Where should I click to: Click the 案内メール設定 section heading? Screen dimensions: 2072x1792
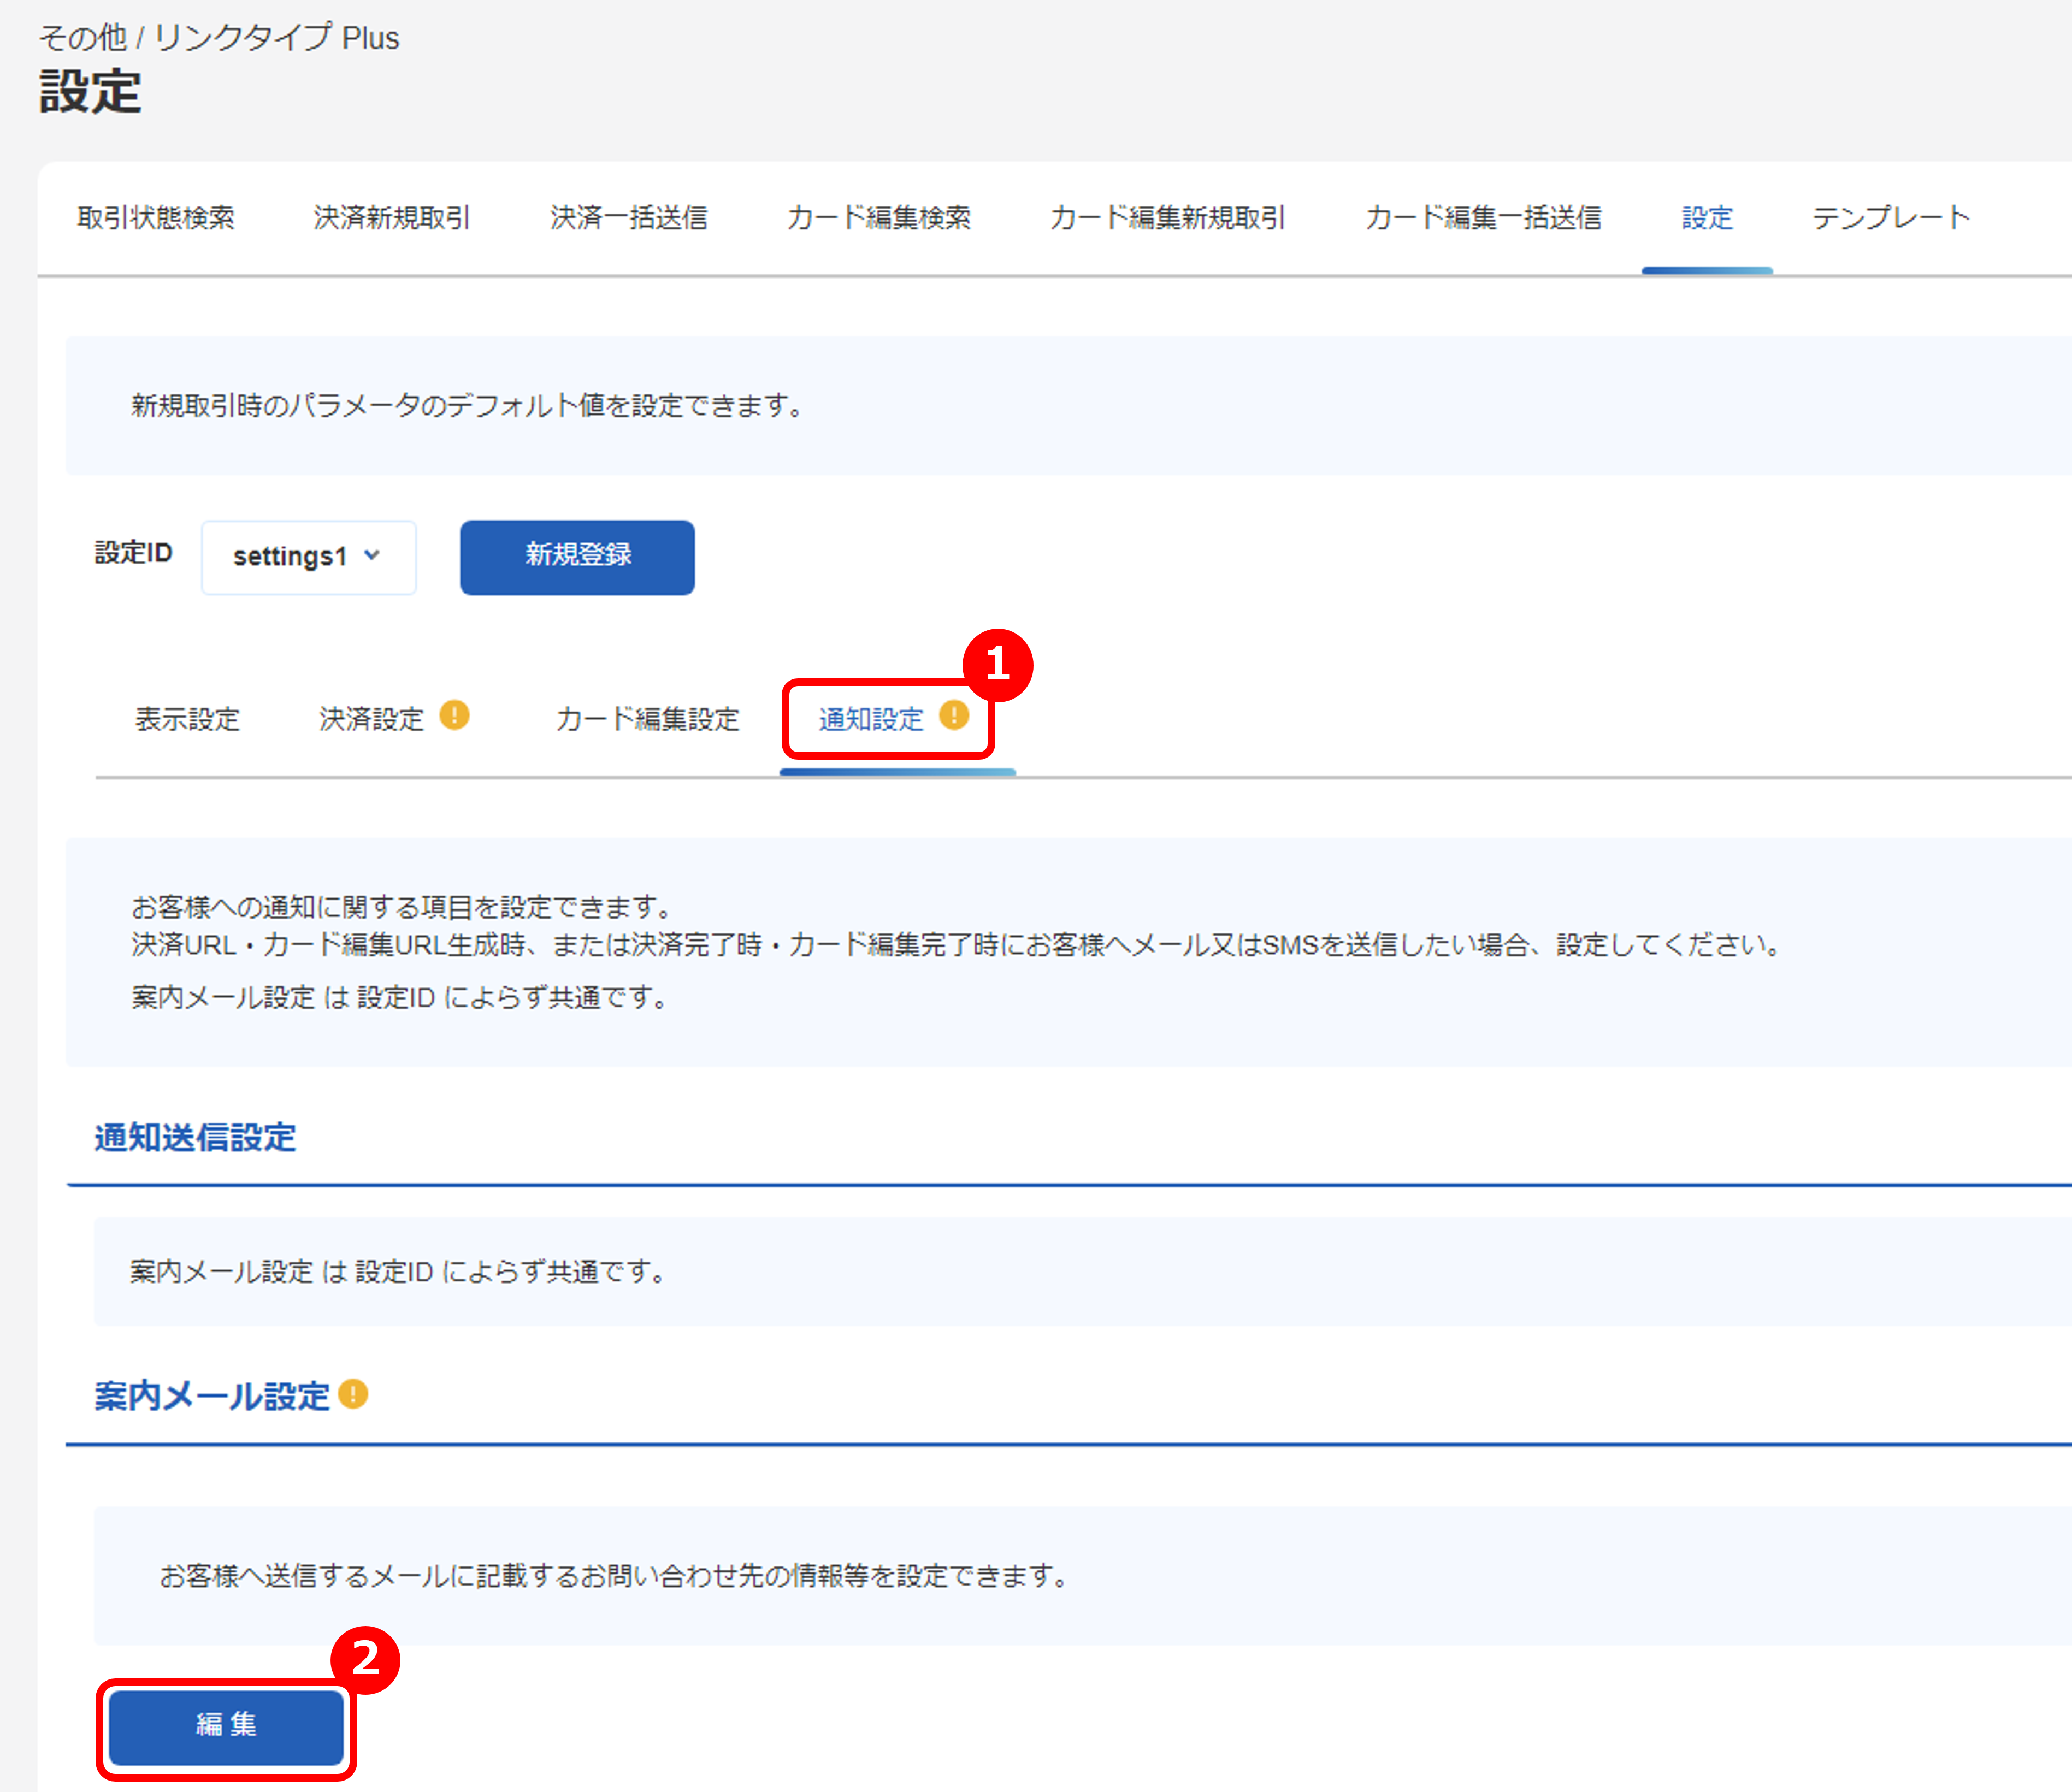point(212,1396)
